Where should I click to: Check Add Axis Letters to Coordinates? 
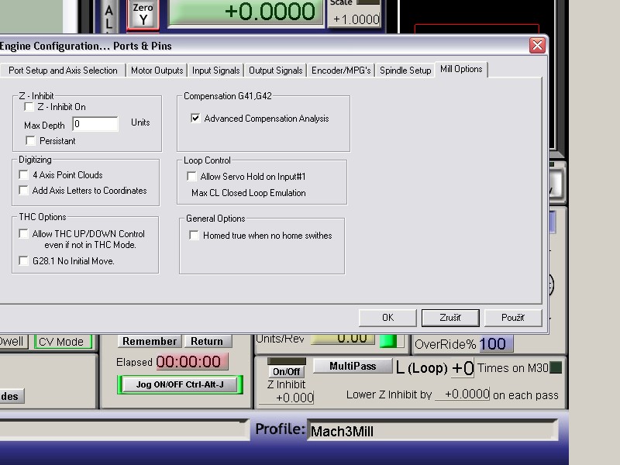coord(24,191)
